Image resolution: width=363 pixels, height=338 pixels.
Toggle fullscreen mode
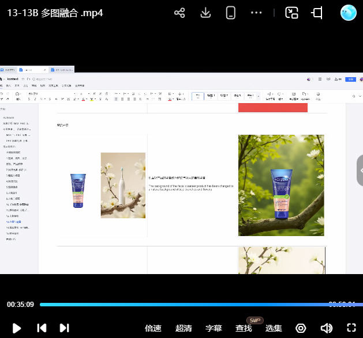(351, 328)
